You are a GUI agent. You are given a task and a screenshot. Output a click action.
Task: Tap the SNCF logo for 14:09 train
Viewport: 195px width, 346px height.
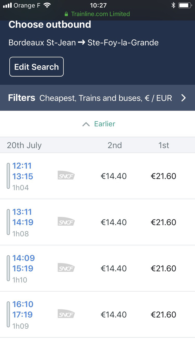tap(66, 268)
